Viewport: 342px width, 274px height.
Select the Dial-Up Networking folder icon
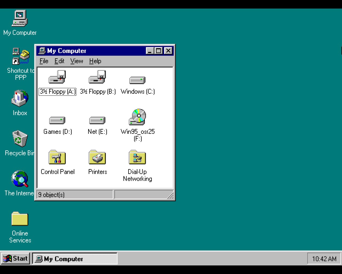(x=137, y=157)
